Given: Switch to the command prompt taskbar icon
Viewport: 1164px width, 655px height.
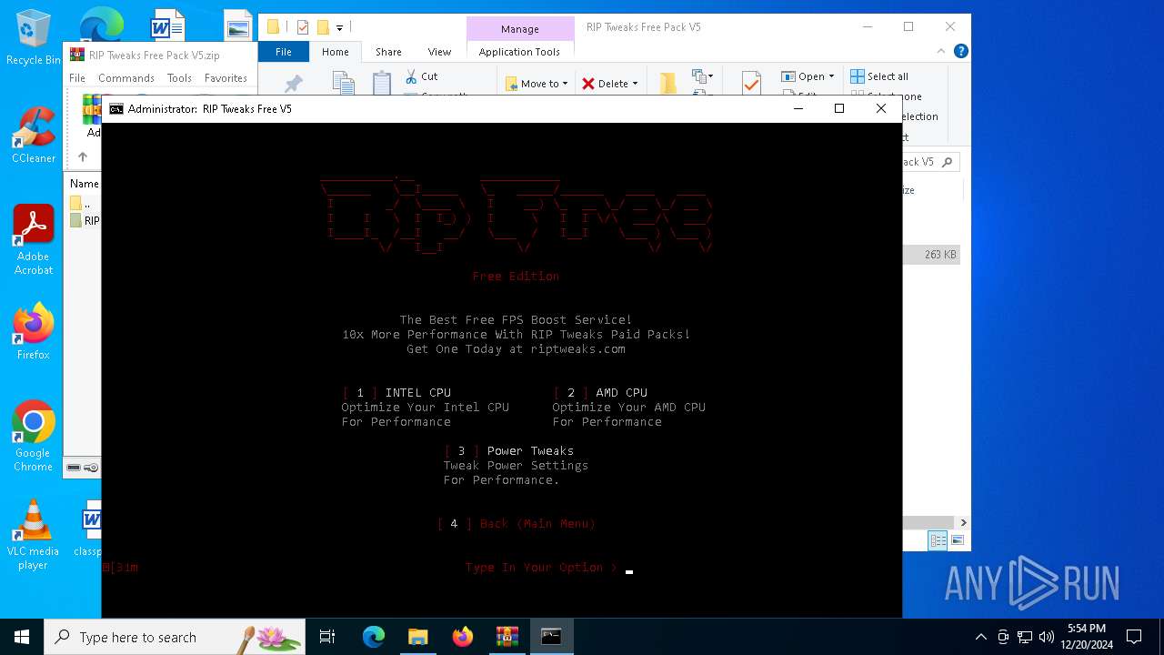Looking at the screenshot, I should [x=551, y=637].
